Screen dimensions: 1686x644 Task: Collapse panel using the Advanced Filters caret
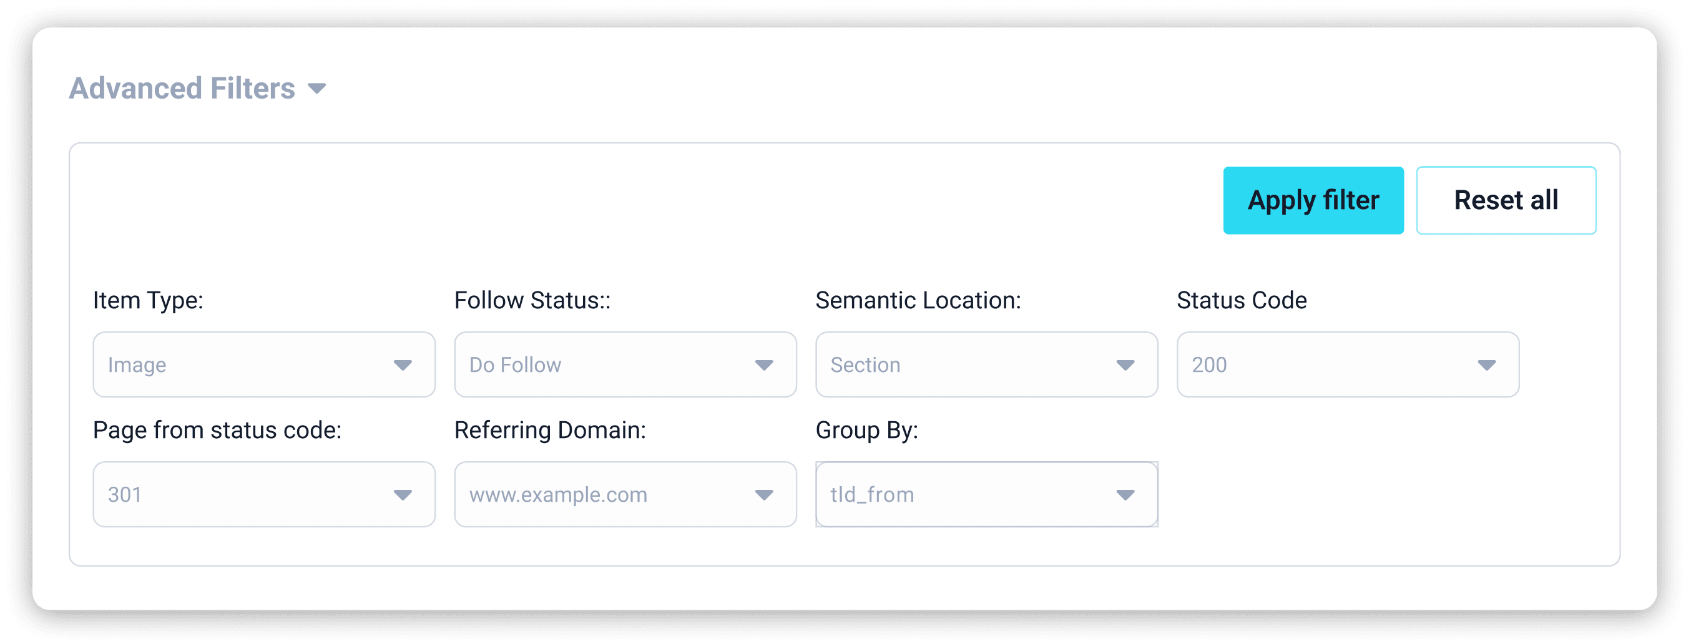pyautogui.click(x=316, y=89)
